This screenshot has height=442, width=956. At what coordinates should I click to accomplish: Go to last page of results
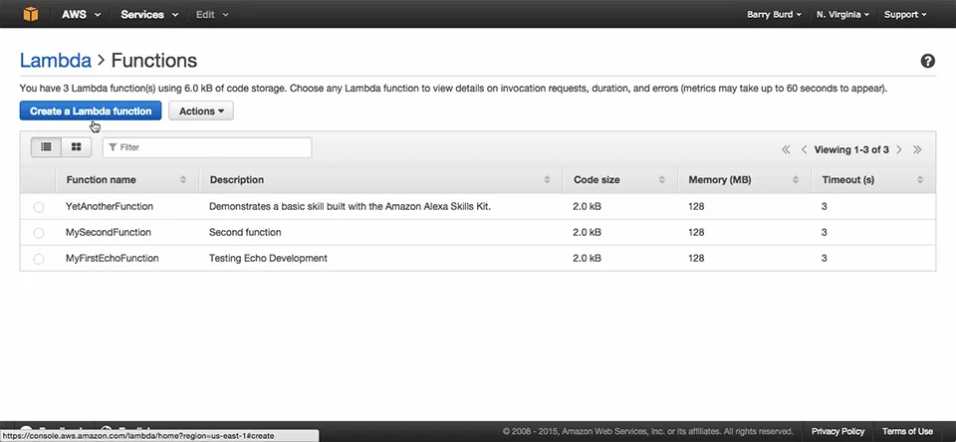tap(917, 149)
